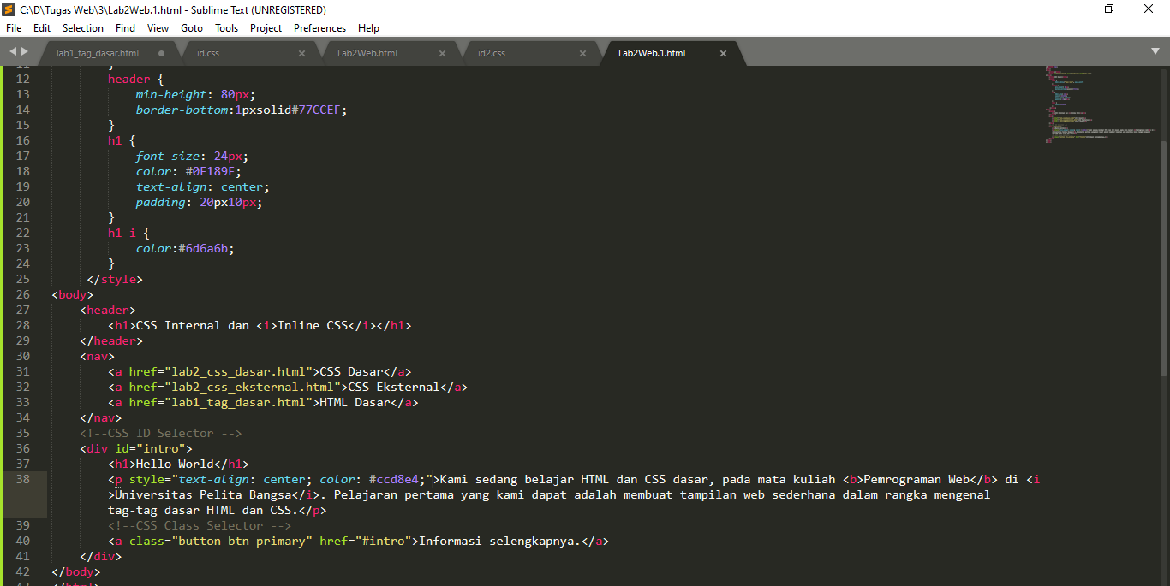Click the opening '<body>' tag

pos(73,294)
